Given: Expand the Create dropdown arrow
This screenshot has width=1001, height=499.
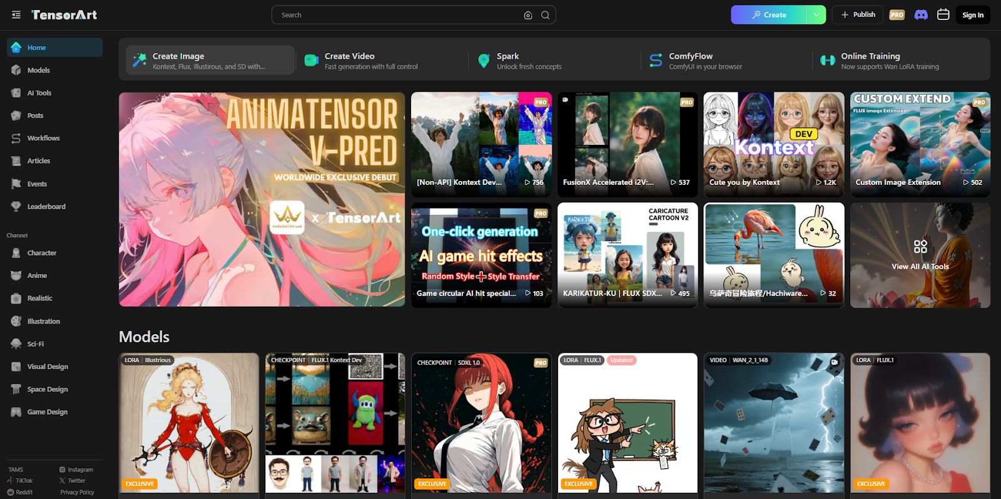Looking at the screenshot, I should (816, 15).
